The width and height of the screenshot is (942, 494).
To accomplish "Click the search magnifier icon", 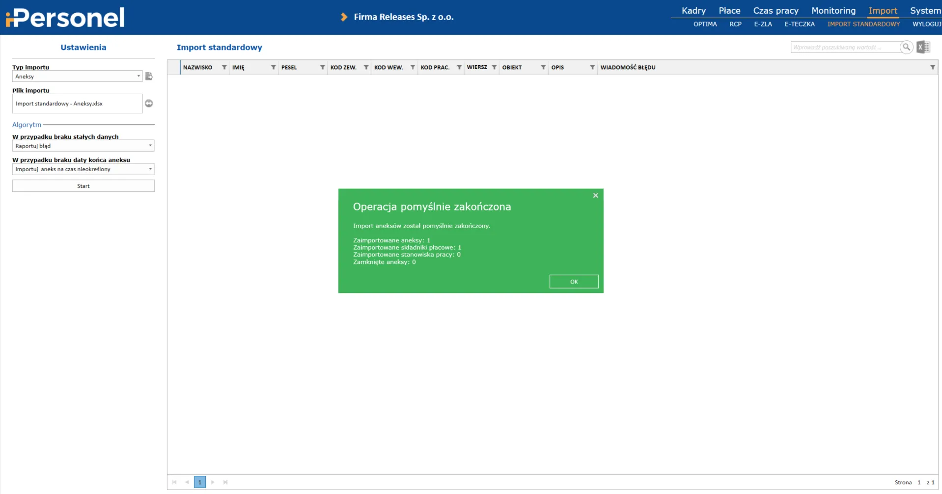I will (906, 47).
